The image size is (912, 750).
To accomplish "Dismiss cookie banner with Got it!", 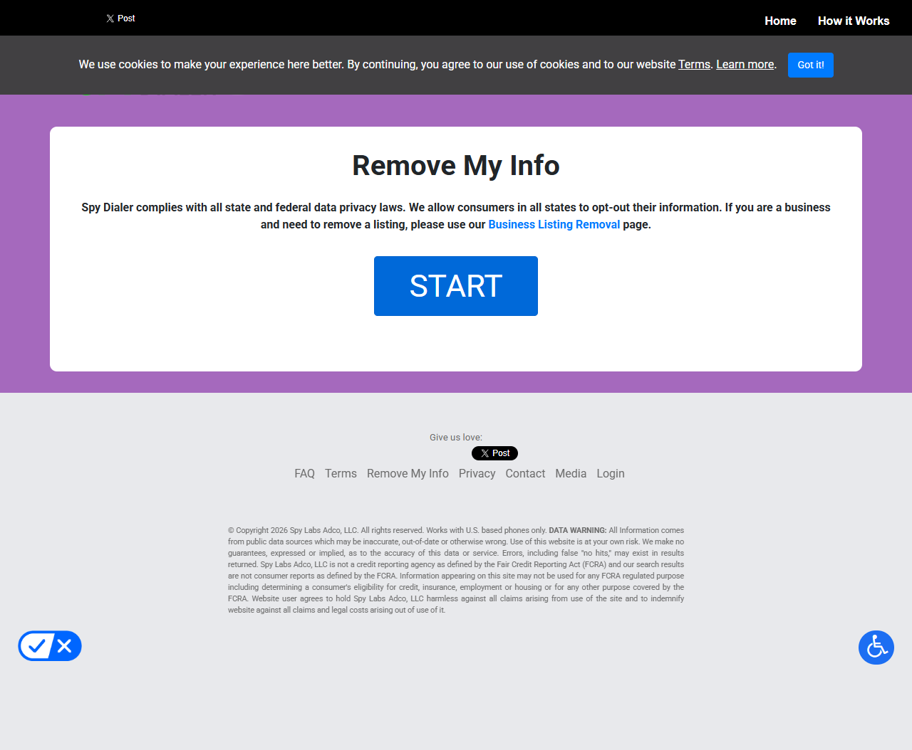I will click(811, 65).
